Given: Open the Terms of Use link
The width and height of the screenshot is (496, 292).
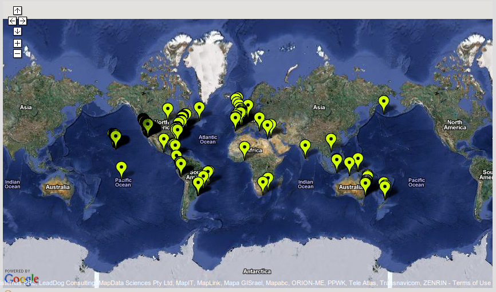Looking at the screenshot, I should [x=471, y=283].
